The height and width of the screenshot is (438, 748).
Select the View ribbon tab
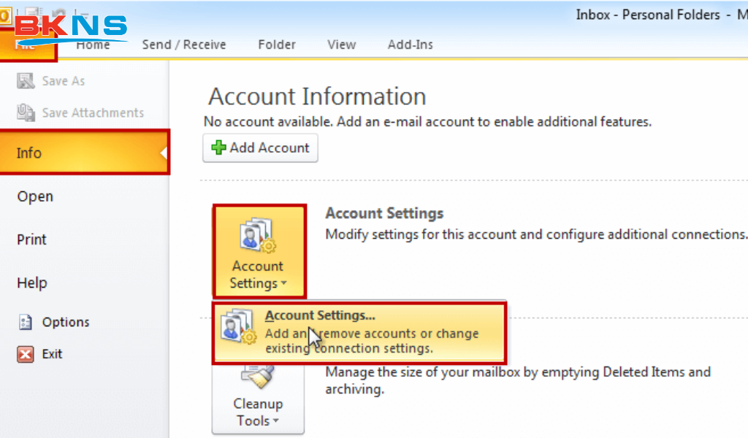coord(341,45)
